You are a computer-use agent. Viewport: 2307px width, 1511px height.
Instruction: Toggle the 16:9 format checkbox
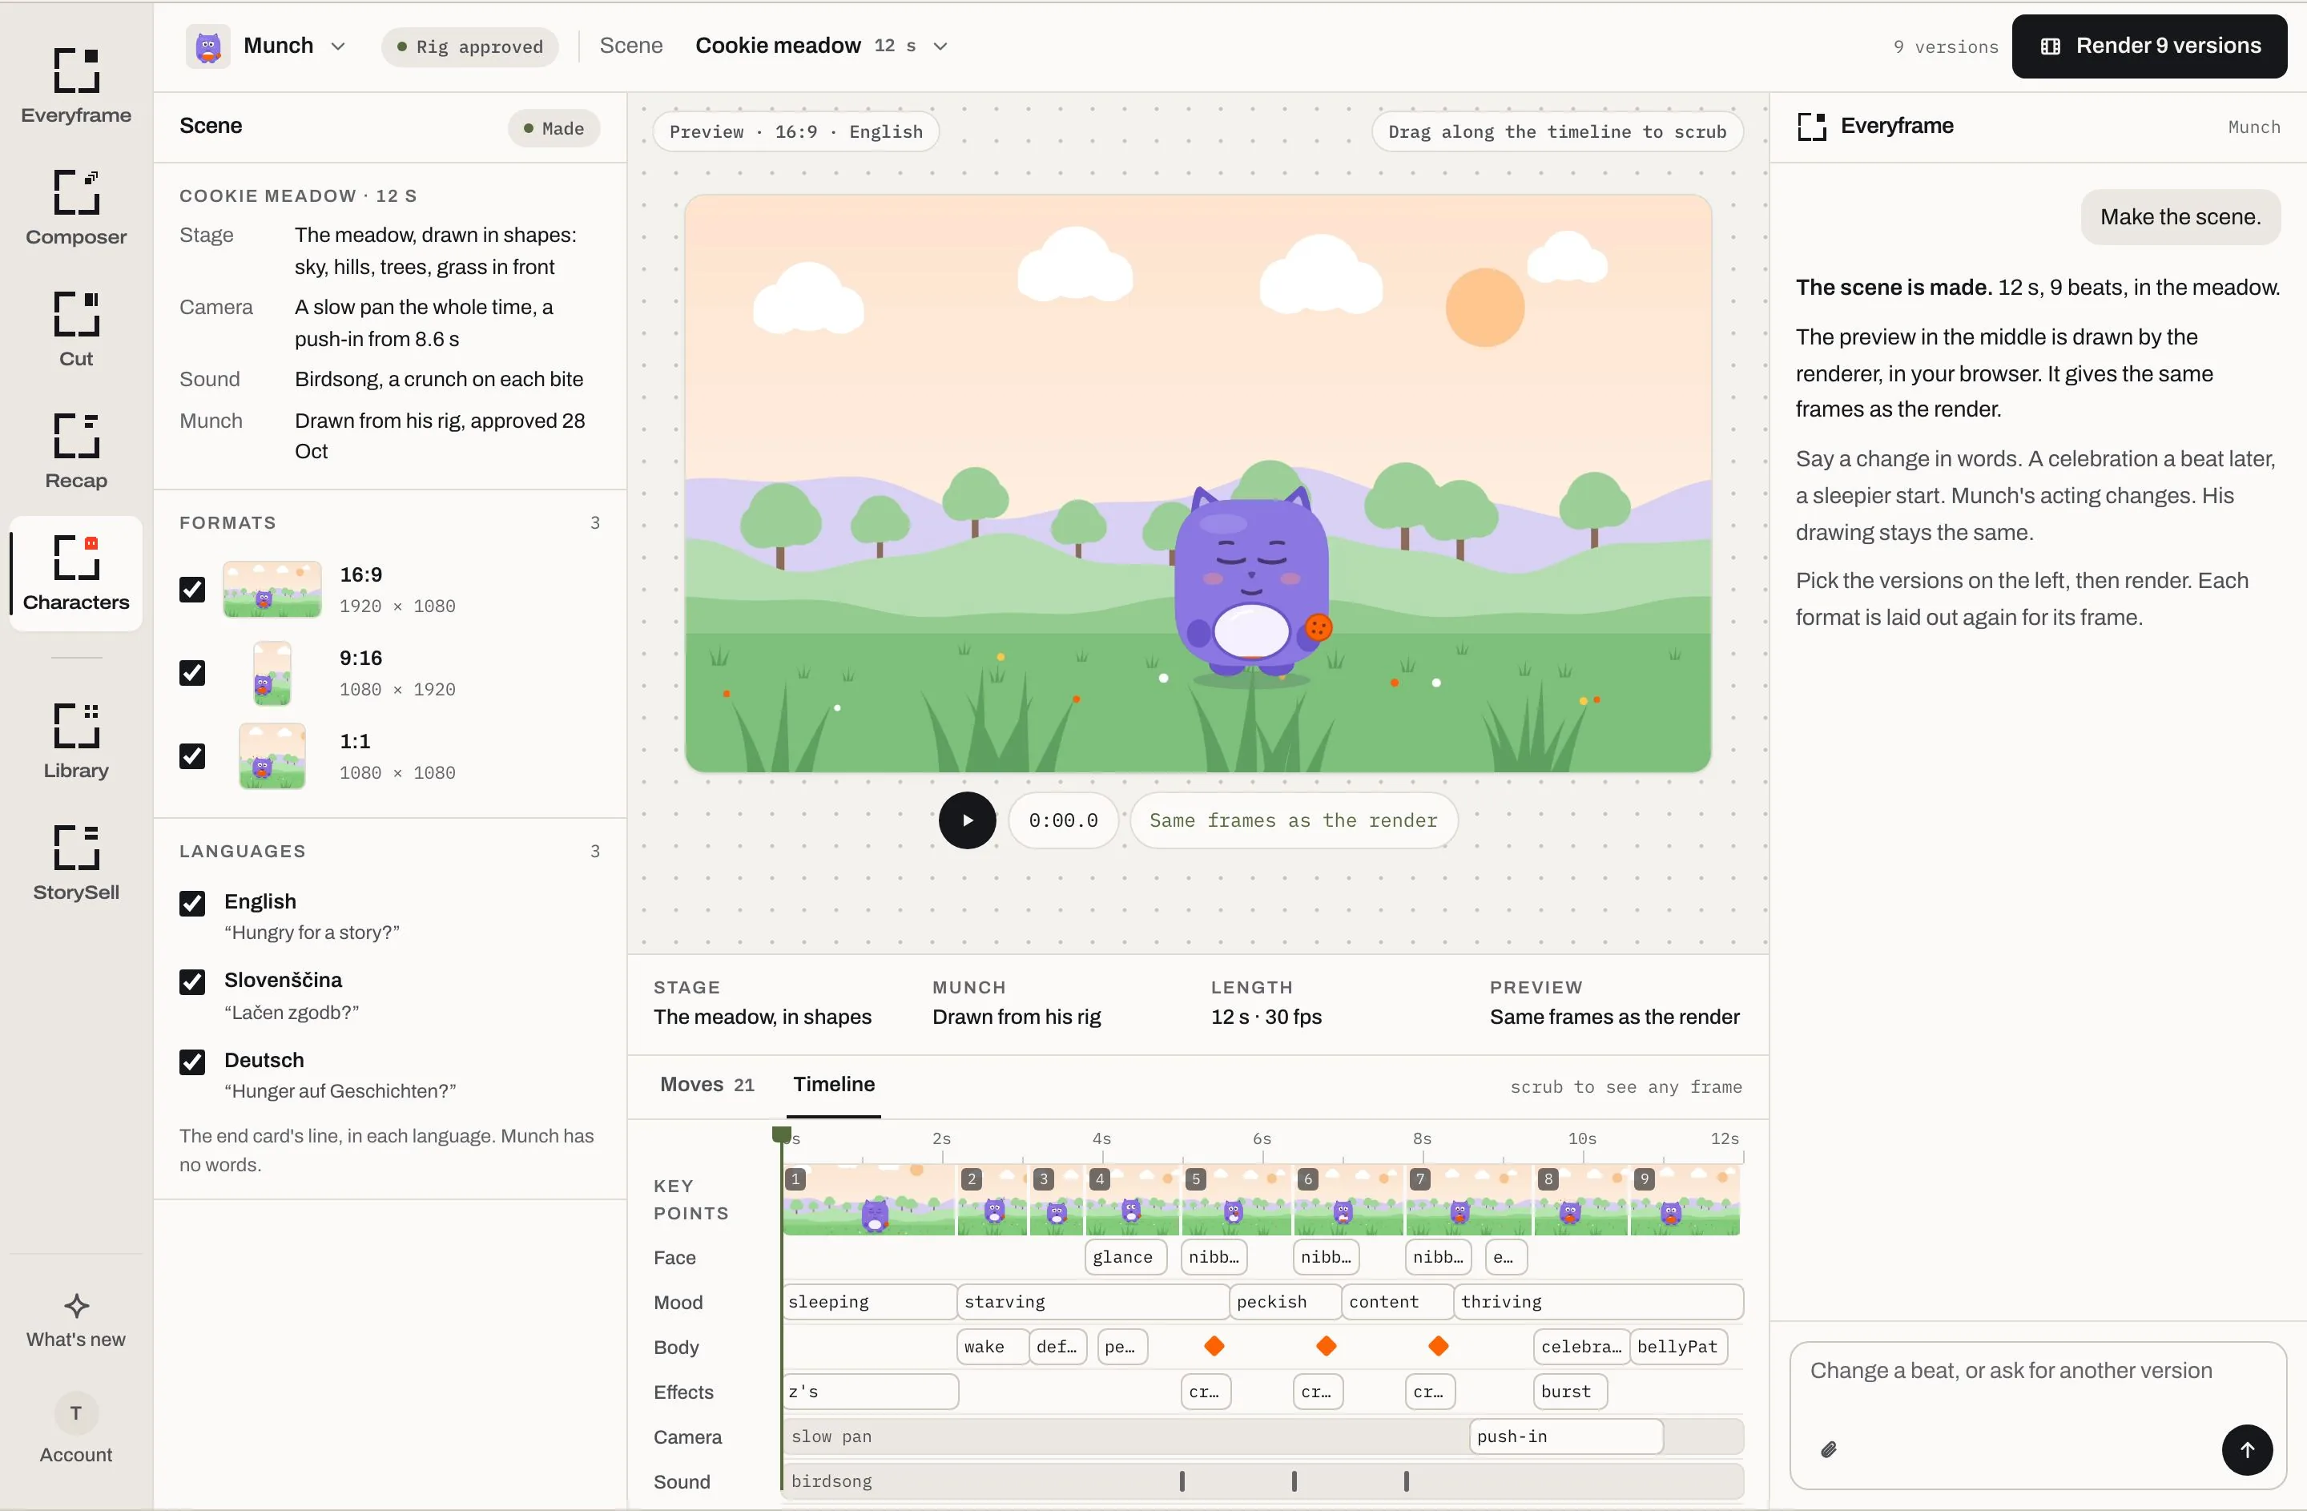[x=192, y=590]
